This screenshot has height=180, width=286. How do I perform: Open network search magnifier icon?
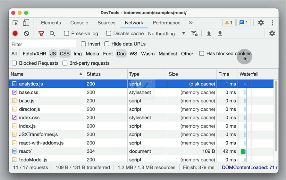52,34
